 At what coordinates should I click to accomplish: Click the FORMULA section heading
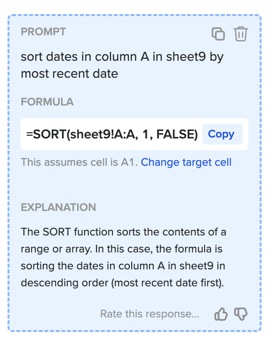47,102
